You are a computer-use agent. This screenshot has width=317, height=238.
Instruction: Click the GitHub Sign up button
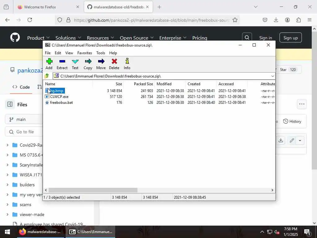click(x=290, y=37)
